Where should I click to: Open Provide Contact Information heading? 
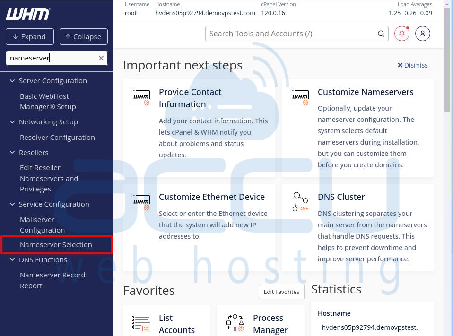(x=190, y=98)
